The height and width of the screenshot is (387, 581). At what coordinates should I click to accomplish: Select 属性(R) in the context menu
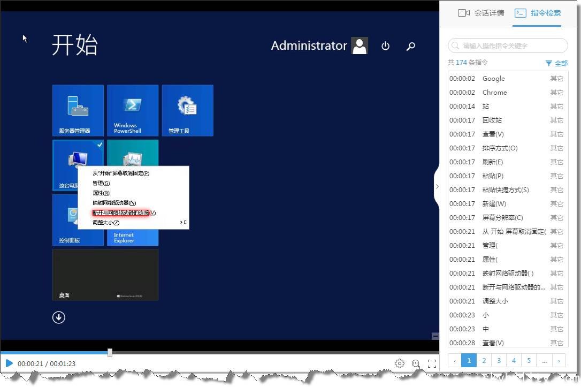[101, 193]
